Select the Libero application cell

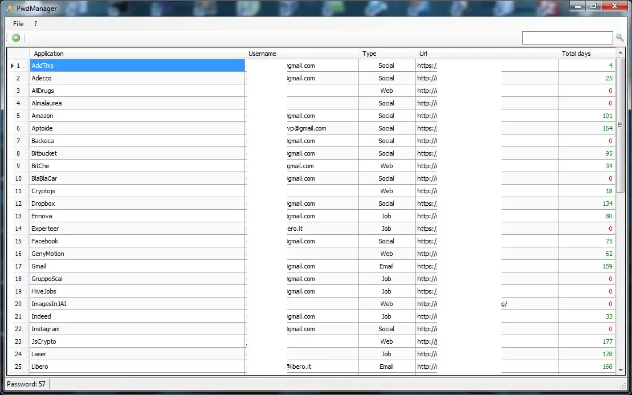click(x=137, y=367)
